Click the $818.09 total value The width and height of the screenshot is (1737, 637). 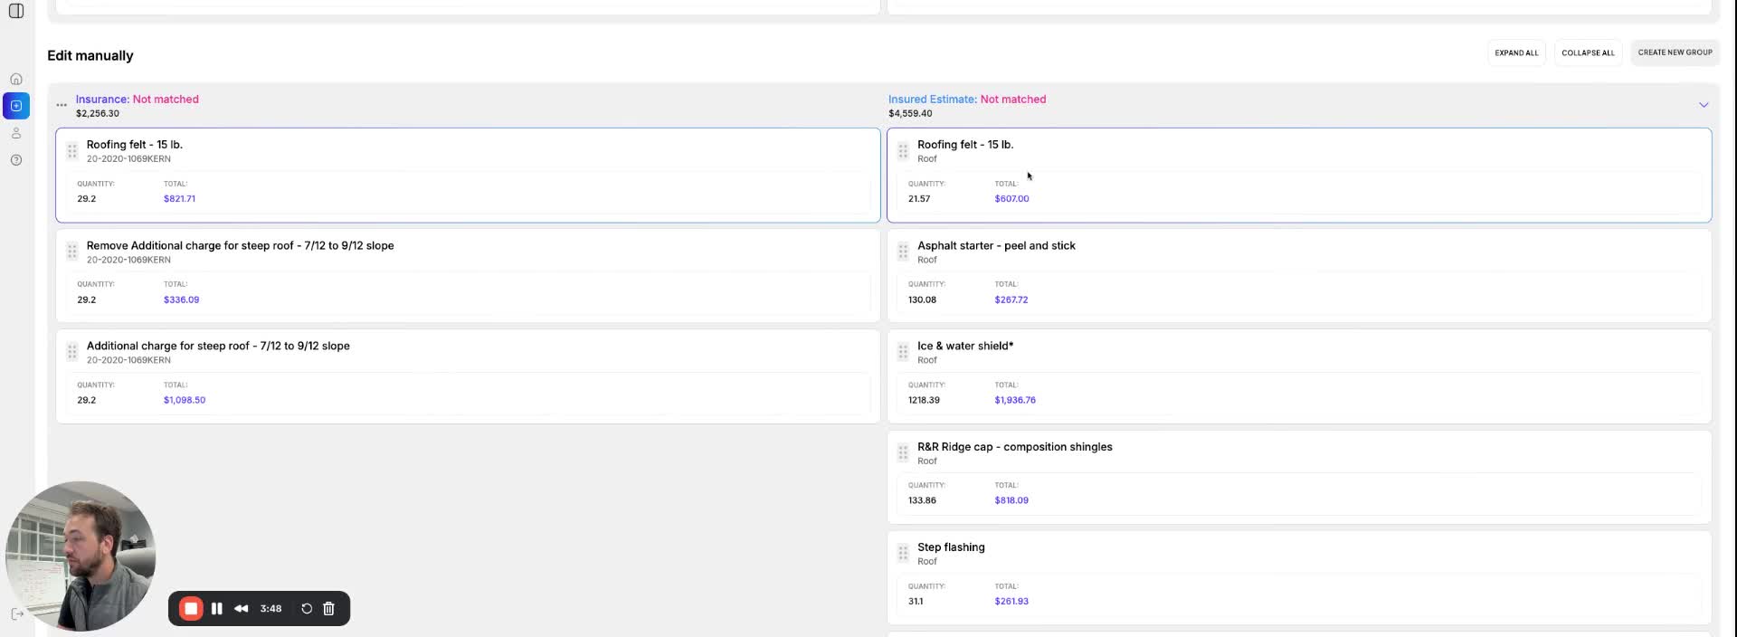(x=1011, y=500)
